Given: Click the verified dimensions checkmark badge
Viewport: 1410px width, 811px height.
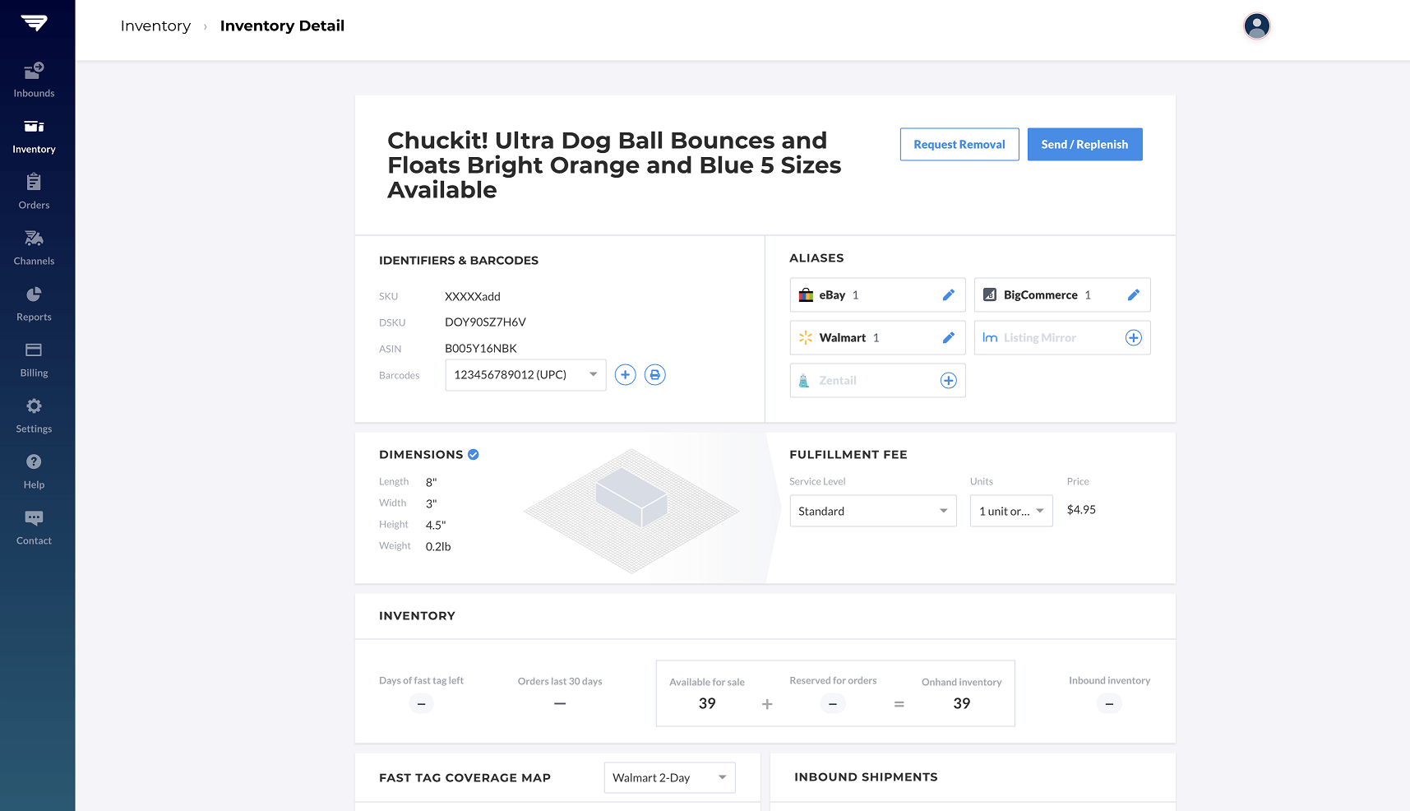Looking at the screenshot, I should 474,454.
